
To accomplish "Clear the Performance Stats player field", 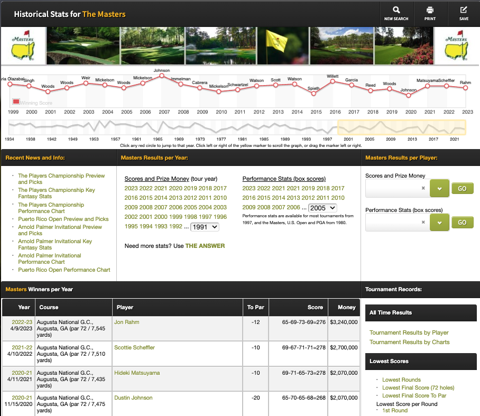I will pos(423,222).
